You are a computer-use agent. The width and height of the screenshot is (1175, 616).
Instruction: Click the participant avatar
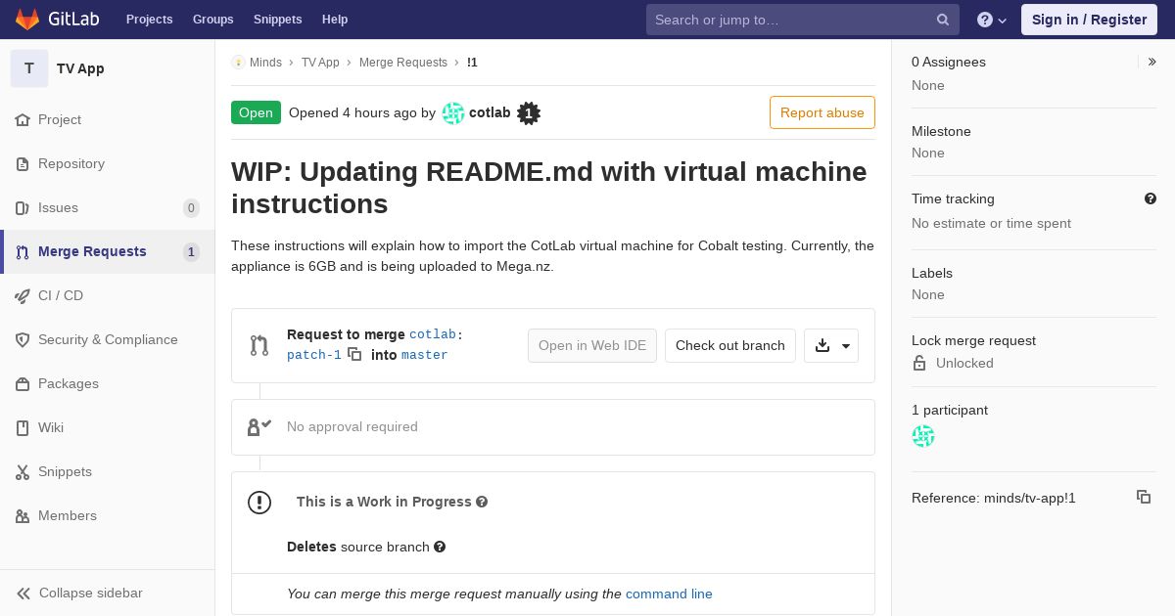(923, 436)
